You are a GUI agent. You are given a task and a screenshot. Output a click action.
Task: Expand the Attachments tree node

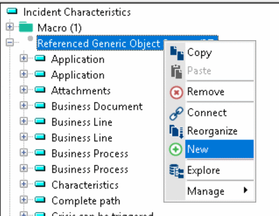[x=24, y=90]
